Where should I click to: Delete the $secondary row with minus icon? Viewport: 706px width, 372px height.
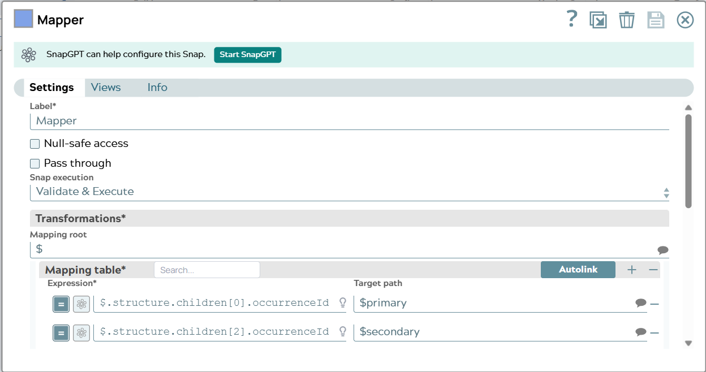[x=655, y=333]
